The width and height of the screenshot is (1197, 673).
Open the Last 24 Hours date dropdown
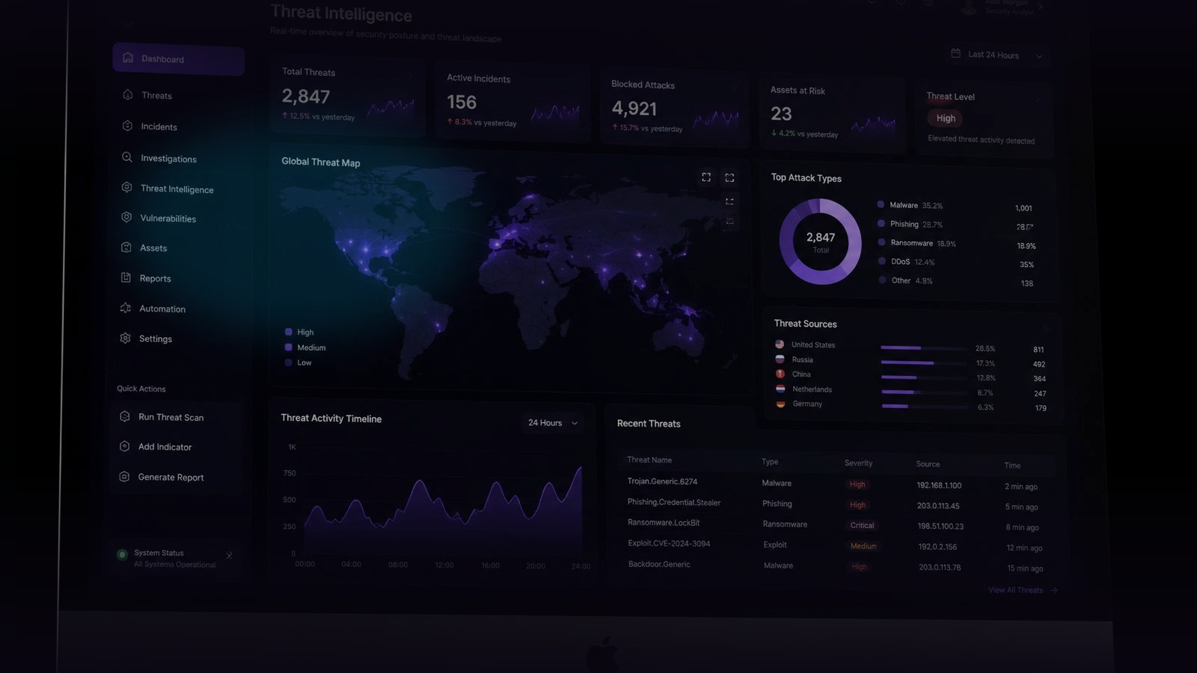click(996, 55)
